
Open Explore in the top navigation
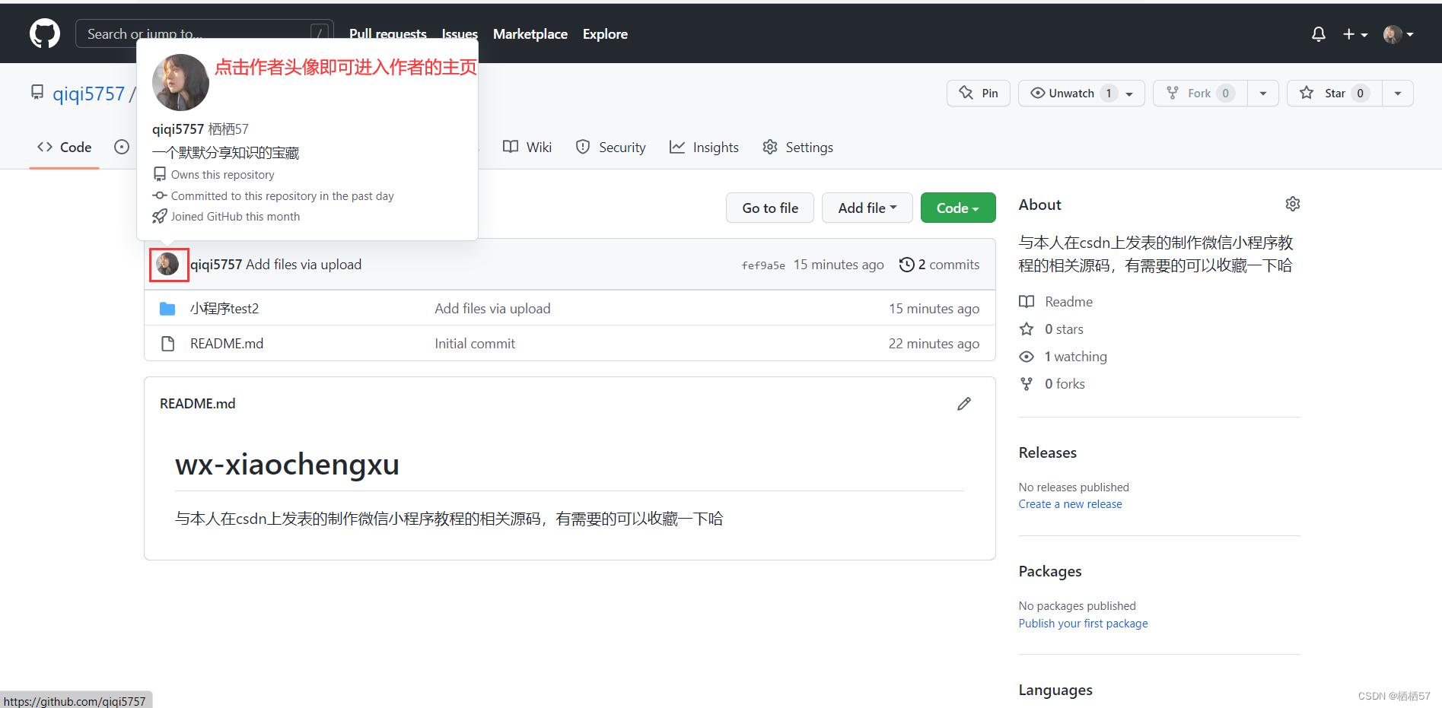pyautogui.click(x=605, y=34)
